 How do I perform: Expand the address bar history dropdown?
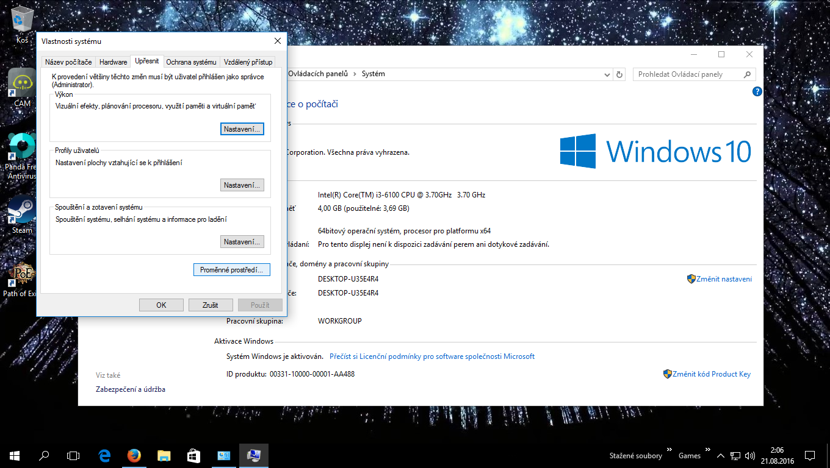click(607, 74)
